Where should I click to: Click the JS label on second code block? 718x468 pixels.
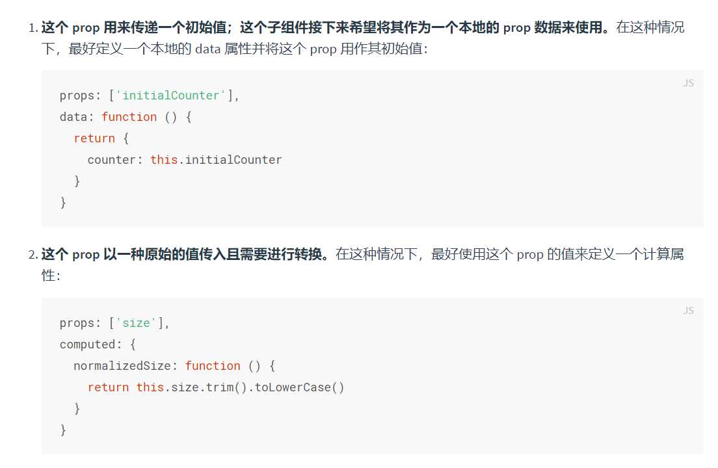688,311
